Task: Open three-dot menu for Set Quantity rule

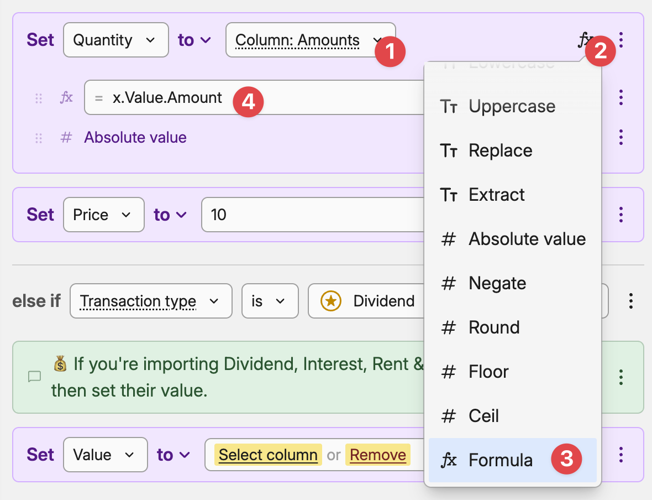Action: click(x=621, y=40)
